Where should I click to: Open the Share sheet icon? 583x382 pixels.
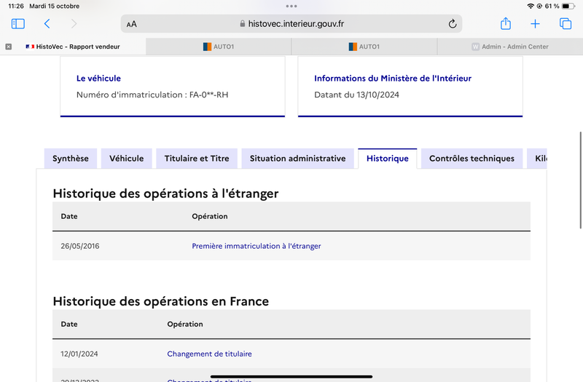pyautogui.click(x=506, y=24)
